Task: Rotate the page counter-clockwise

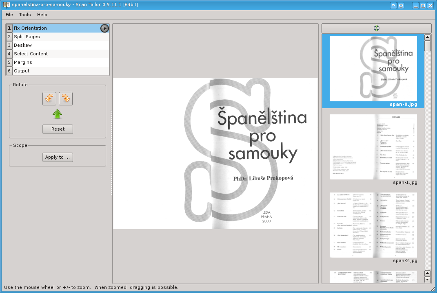Action: coord(49,99)
